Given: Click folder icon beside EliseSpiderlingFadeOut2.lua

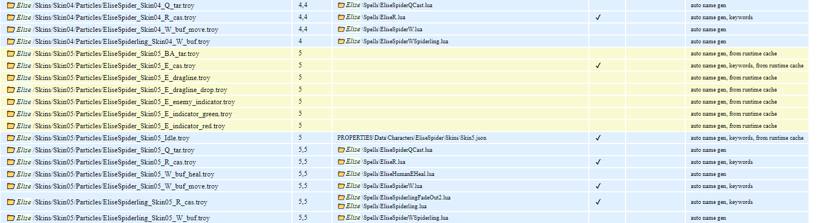Looking at the screenshot, I should pos(341,197).
